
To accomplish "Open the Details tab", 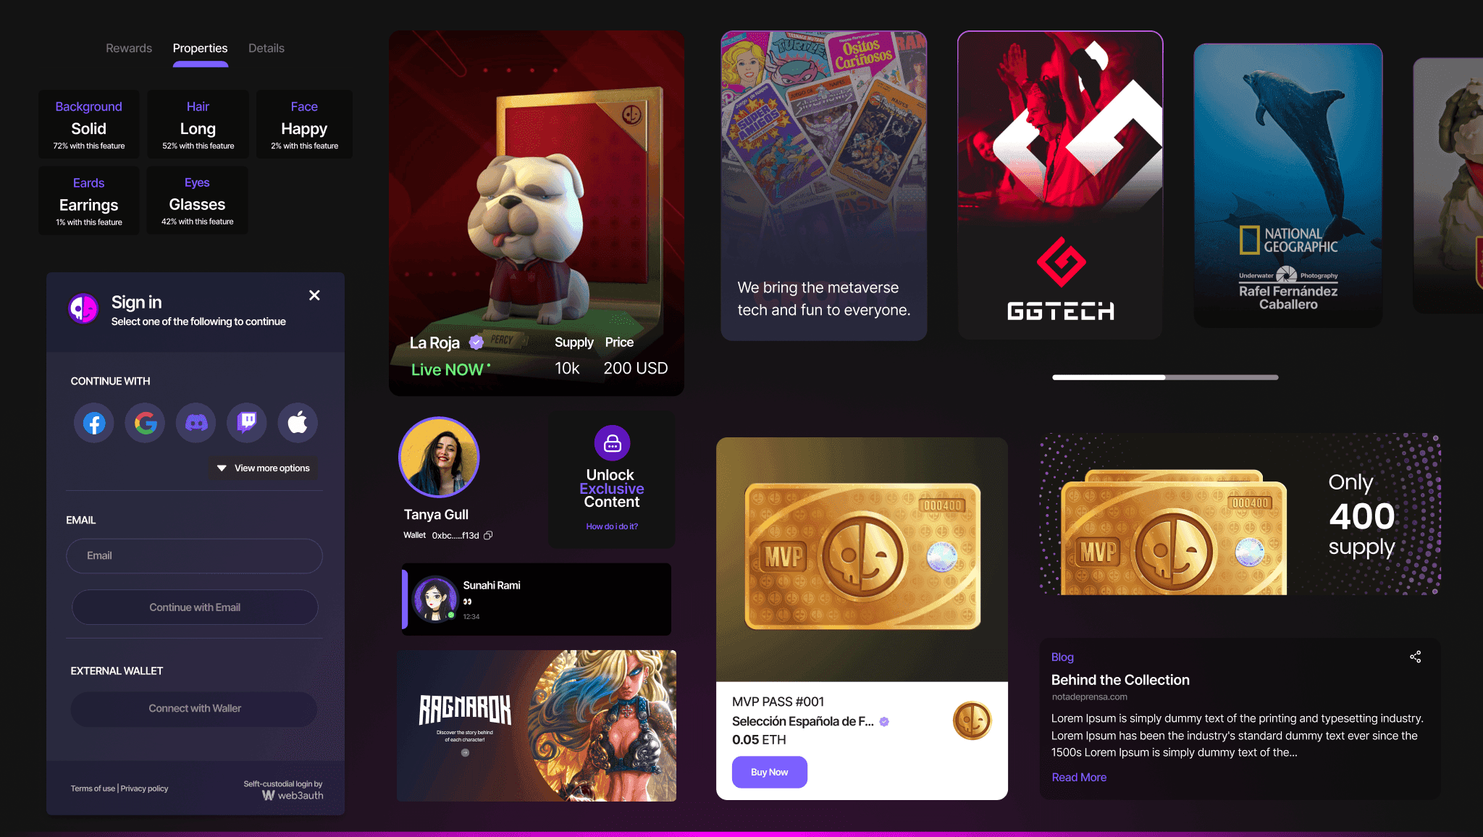I will click(x=266, y=49).
